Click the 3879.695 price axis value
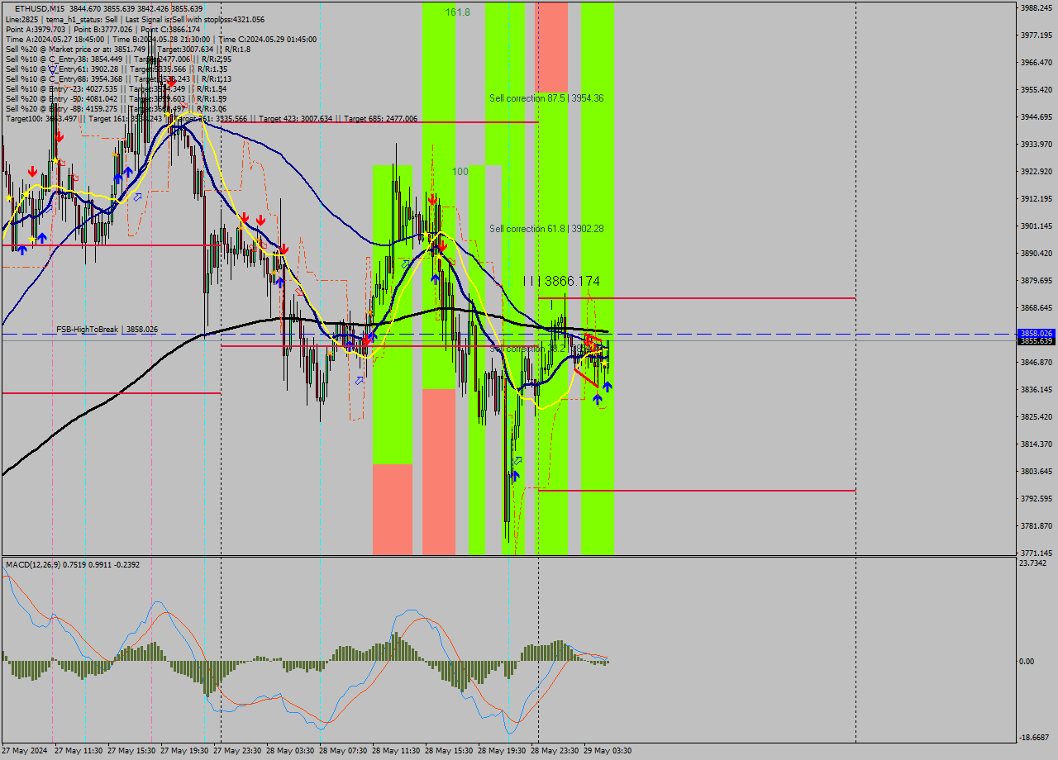This screenshot has height=760, width=1058. click(1036, 280)
